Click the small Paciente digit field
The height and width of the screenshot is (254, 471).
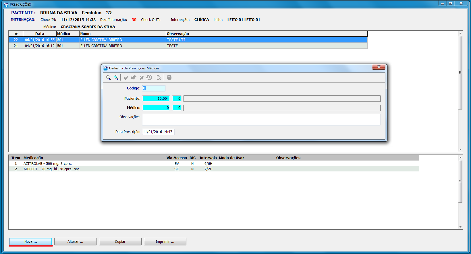pyautogui.click(x=177, y=99)
